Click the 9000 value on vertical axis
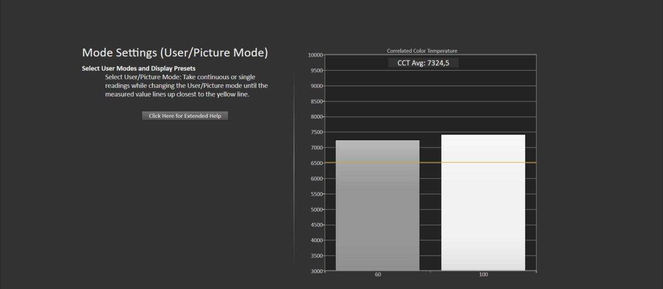 pyautogui.click(x=316, y=86)
